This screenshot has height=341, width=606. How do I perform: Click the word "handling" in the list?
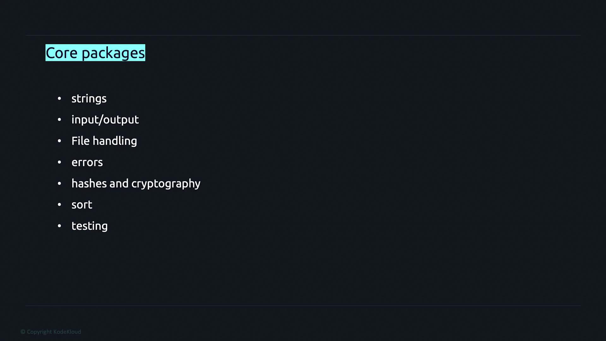tap(115, 141)
